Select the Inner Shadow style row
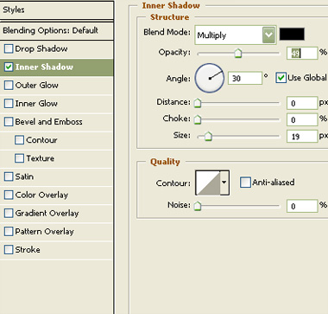The height and width of the screenshot is (314, 328). click(x=57, y=67)
